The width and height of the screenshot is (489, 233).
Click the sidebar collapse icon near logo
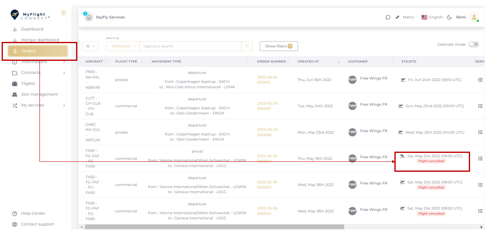point(63,13)
